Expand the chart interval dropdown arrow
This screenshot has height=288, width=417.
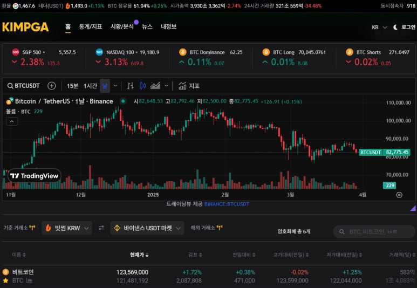pyautogui.click(x=115, y=86)
